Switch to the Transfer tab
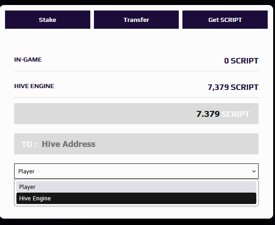 click(136, 20)
